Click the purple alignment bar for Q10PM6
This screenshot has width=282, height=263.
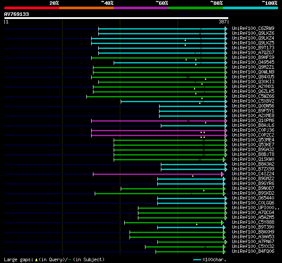coord(159,121)
